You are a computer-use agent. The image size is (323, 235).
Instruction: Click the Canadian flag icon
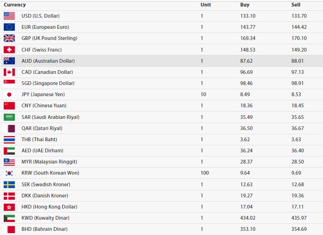point(9,72)
